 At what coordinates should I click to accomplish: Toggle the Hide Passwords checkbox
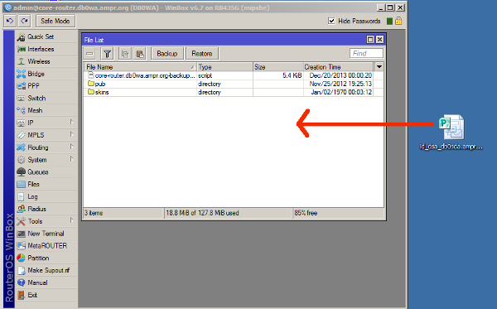click(331, 21)
